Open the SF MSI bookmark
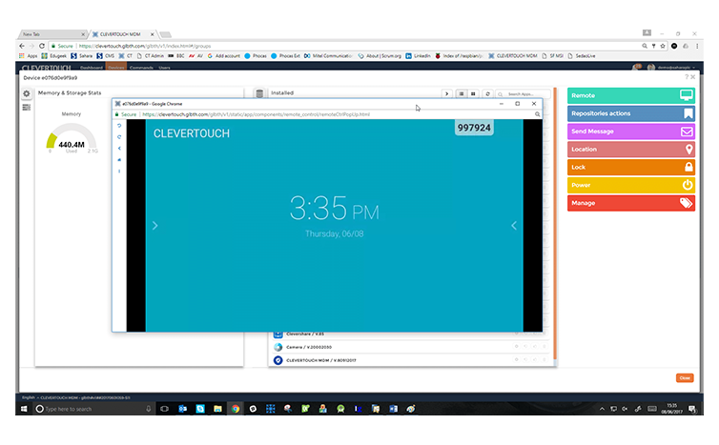 (x=552, y=56)
